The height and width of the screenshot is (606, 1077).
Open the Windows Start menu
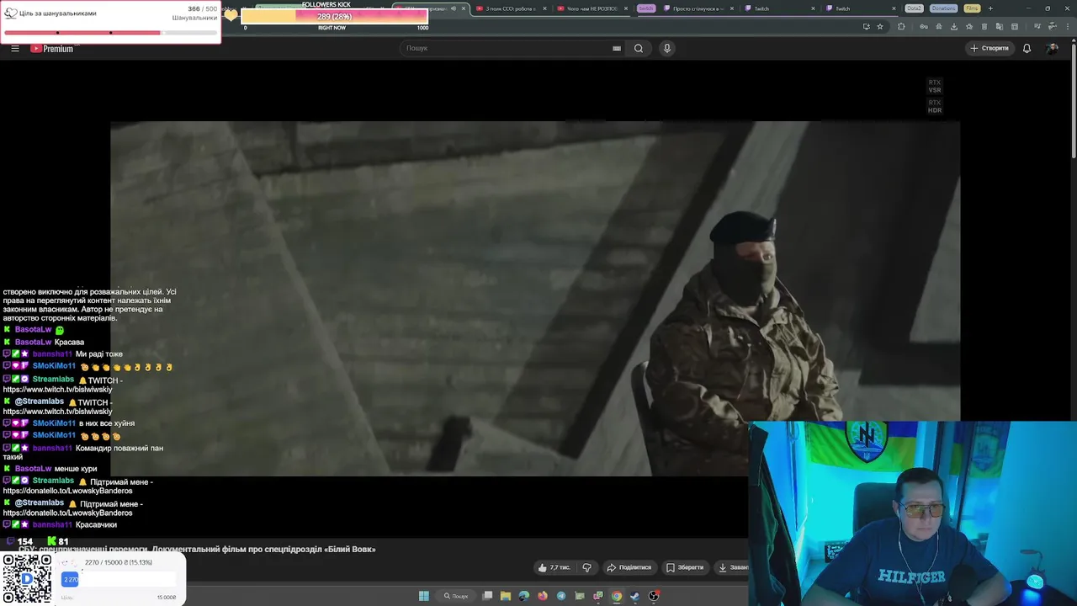424,596
